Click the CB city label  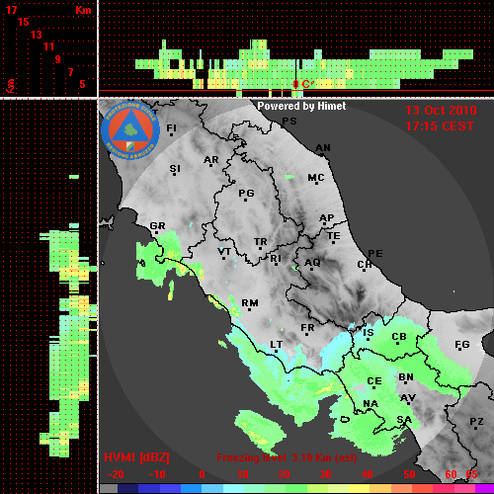point(399,337)
